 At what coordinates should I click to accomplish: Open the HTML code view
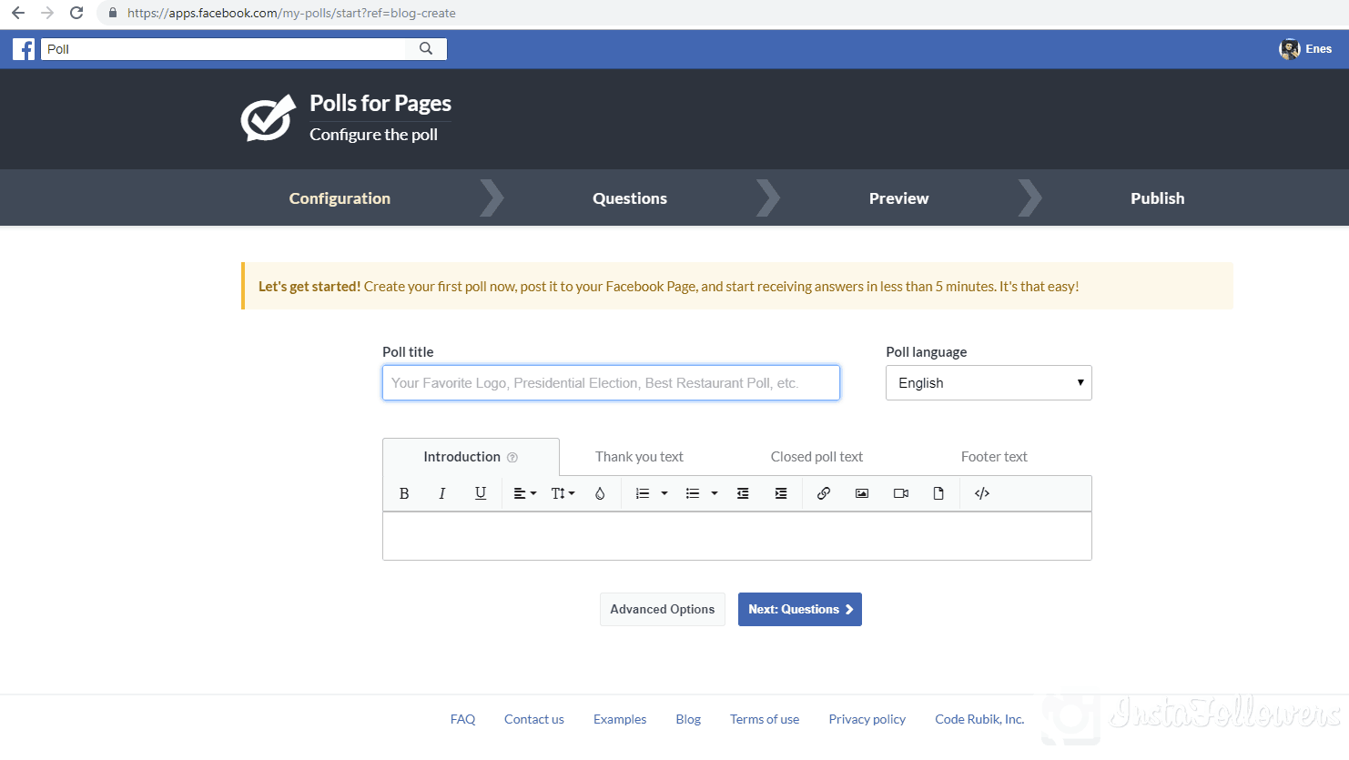pos(981,492)
